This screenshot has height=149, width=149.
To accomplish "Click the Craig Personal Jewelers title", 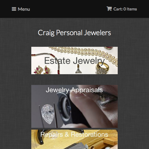I will click(x=74, y=33).
